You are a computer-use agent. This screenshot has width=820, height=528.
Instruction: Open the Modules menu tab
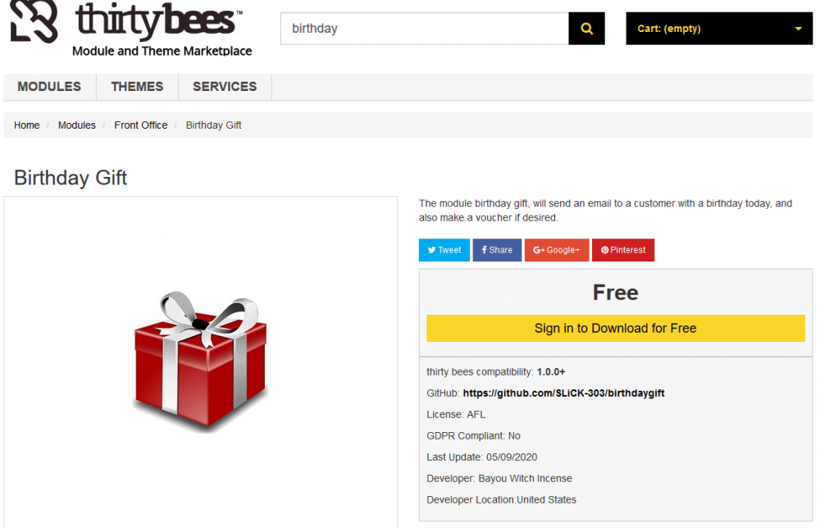(x=49, y=87)
